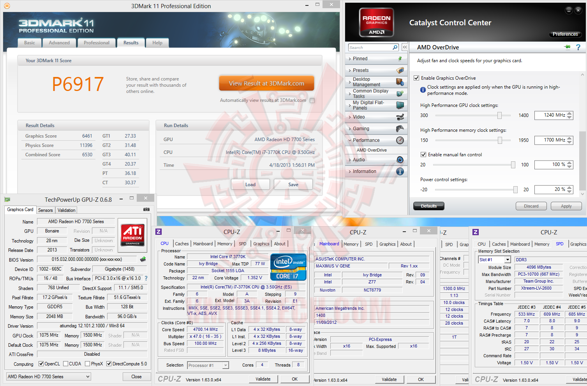Save the BIOS using GPU-Z chip icon
The width and height of the screenshot is (587, 386).
tap(143, 259)
